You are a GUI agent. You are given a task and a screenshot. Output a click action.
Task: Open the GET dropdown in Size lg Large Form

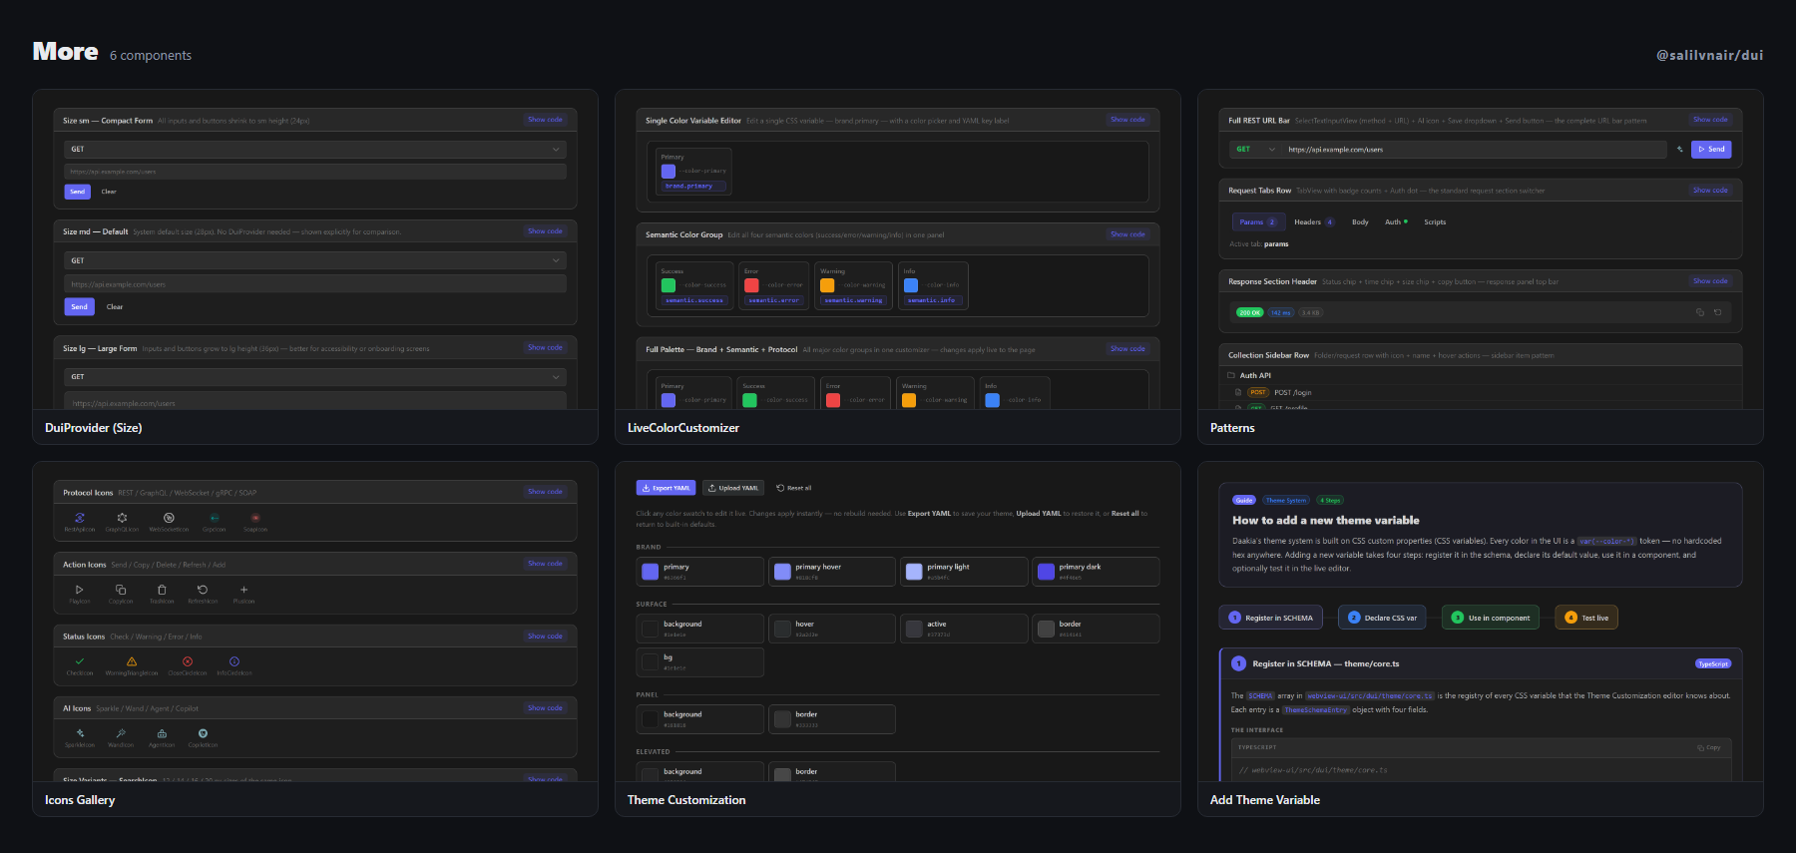pos(315,377)
